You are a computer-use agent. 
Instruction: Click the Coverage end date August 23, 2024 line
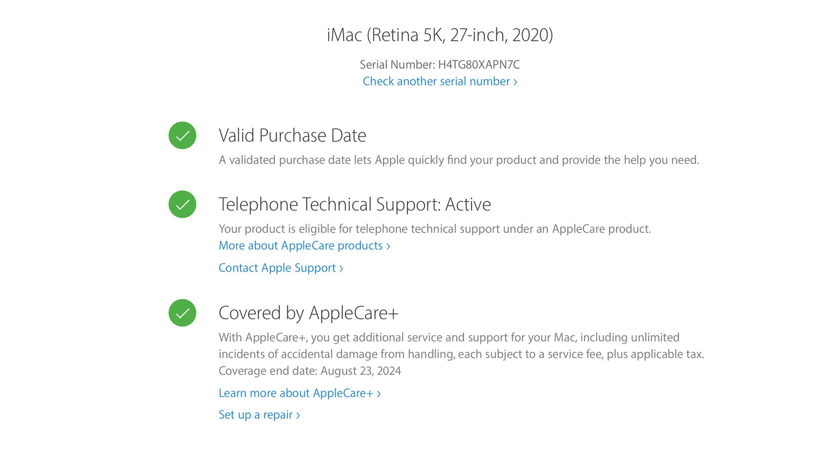click(310, 371)
